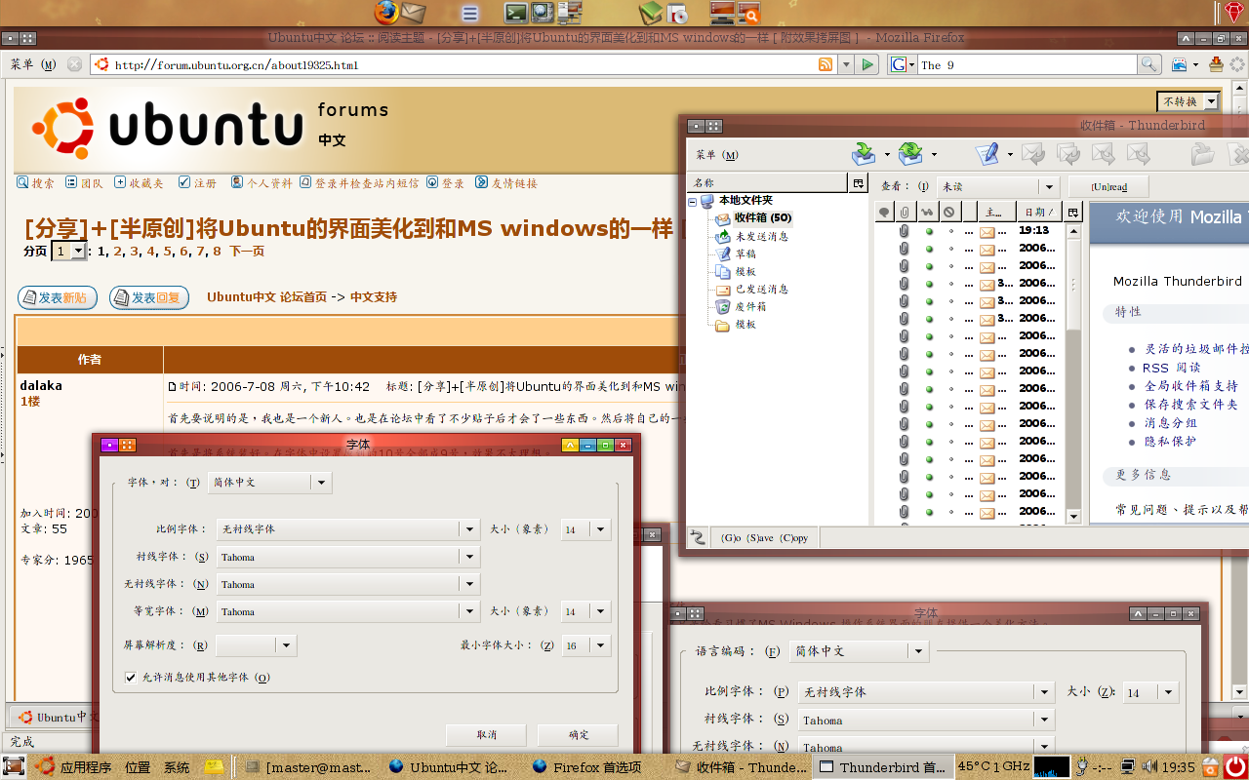
Task: Open the 字体，对 language dropdown (简体中文)
Action: point(269,482)
